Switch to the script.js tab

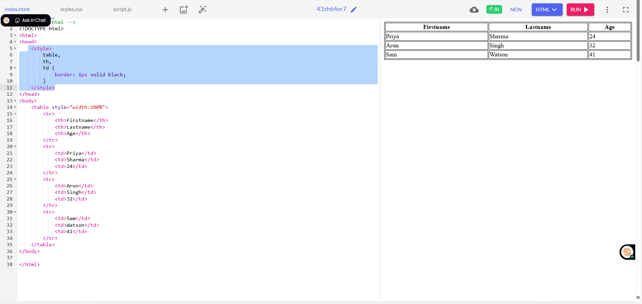click(x=122, y=9)
